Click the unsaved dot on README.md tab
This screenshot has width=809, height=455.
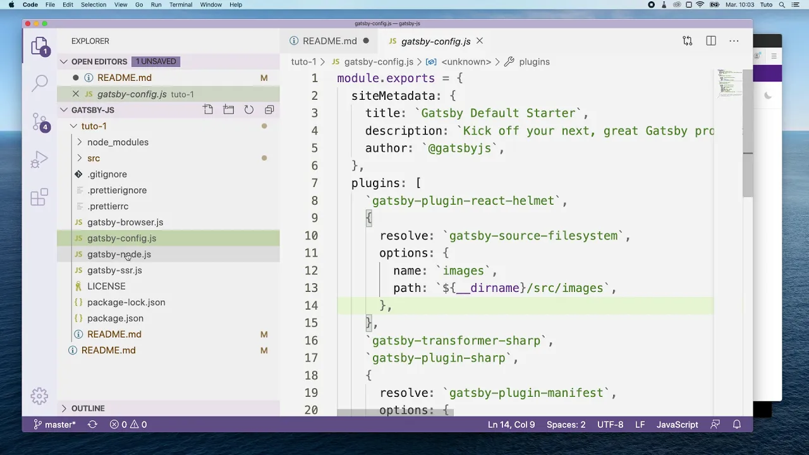point(365,41)
